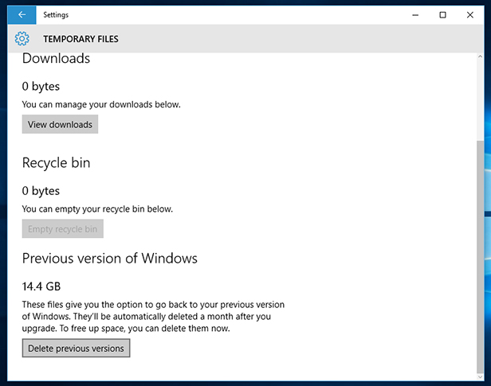Select the Downloads heading
Image resolution: width=491 pixels, height=386 pixels.
tap(56, 58)
